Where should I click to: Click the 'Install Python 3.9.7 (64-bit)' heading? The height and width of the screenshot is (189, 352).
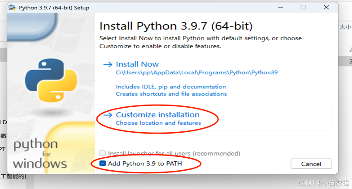[x=176, y=26]
